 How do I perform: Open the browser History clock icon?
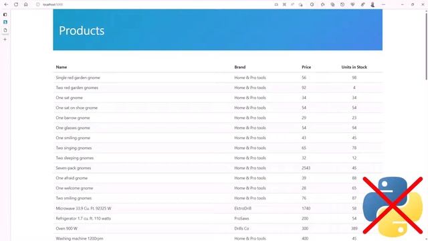[x=342, y=5]
